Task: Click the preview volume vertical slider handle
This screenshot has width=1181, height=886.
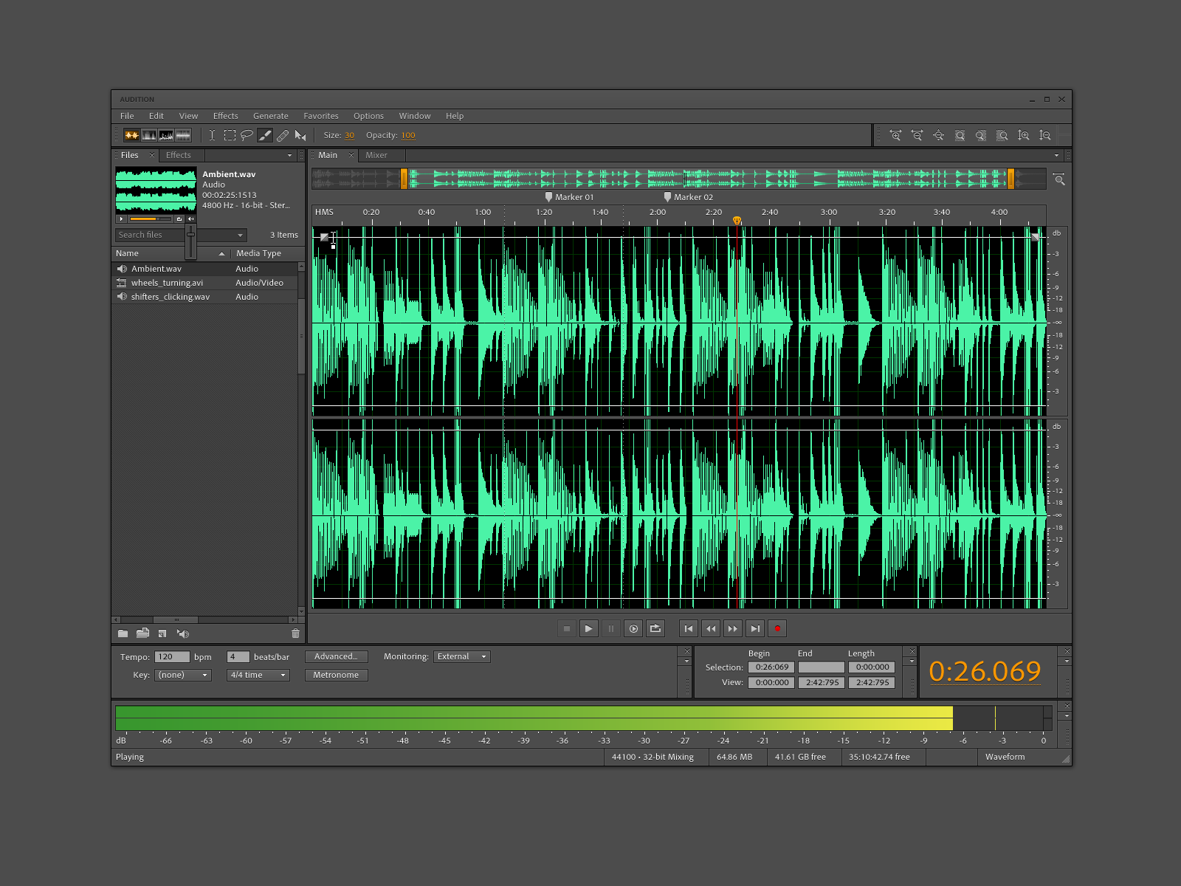Action: [x=190, y=233]
